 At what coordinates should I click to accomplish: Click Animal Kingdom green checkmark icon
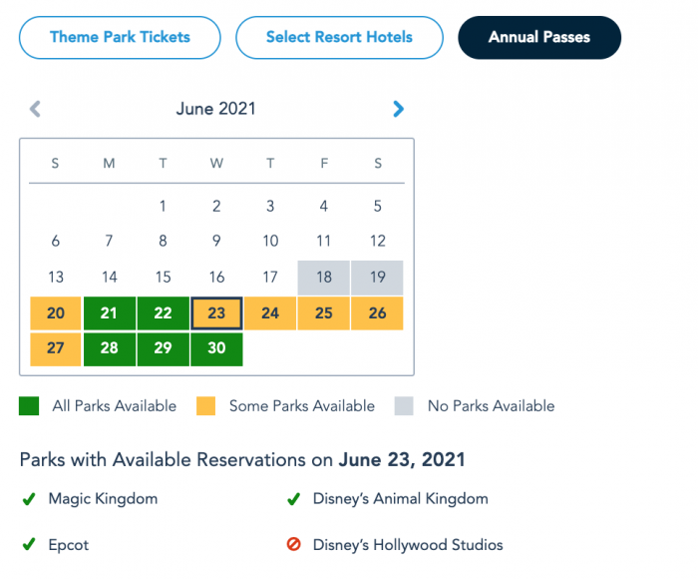click(293, 498)
